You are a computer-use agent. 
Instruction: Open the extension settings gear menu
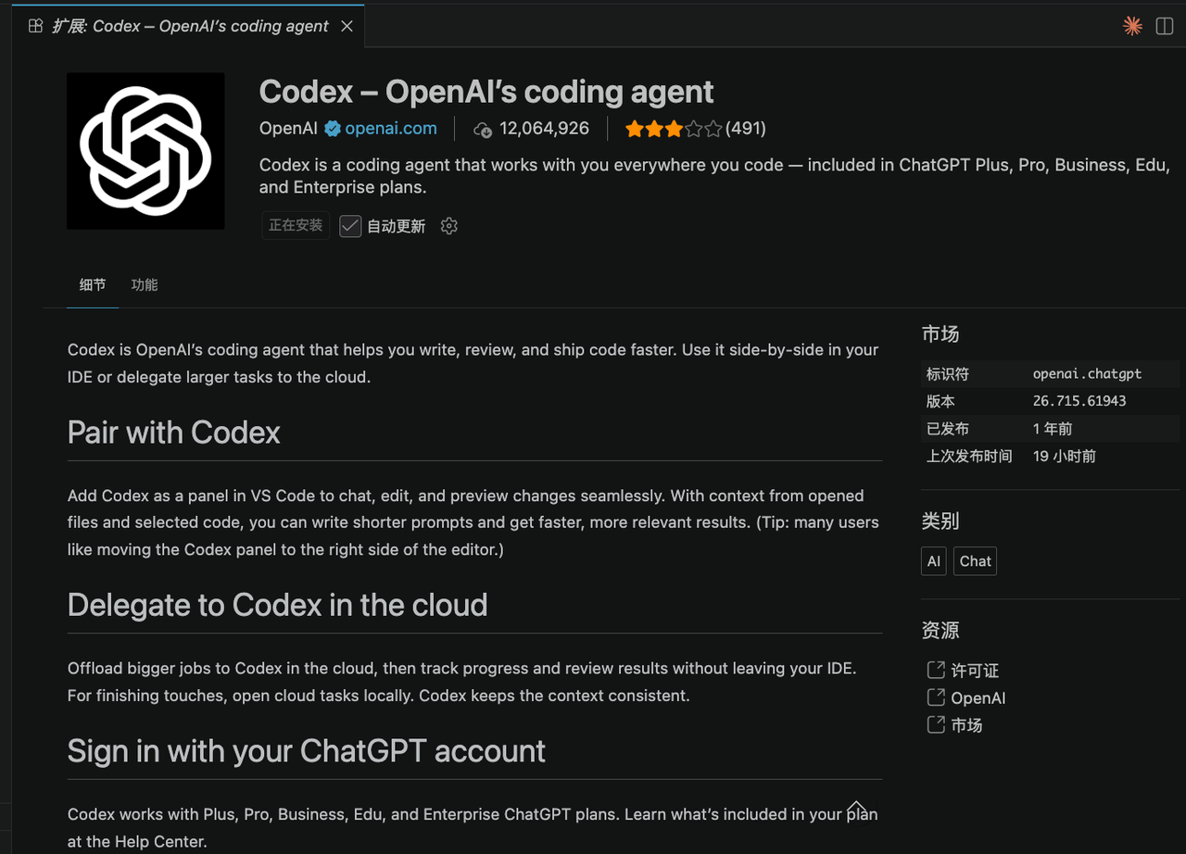click(449, 226)
